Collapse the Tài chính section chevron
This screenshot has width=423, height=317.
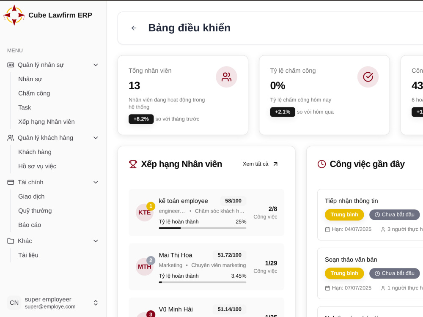pyautogui.click(x=96, y=182)
